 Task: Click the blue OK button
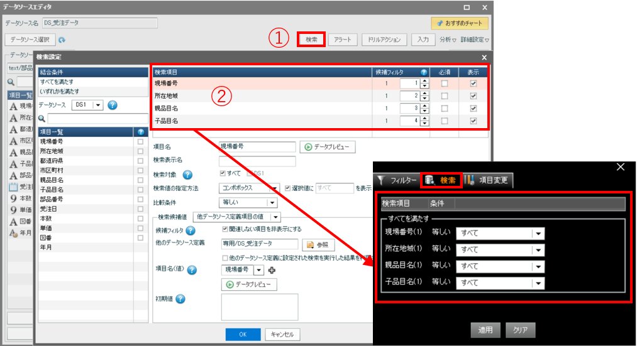pos(242,334)
